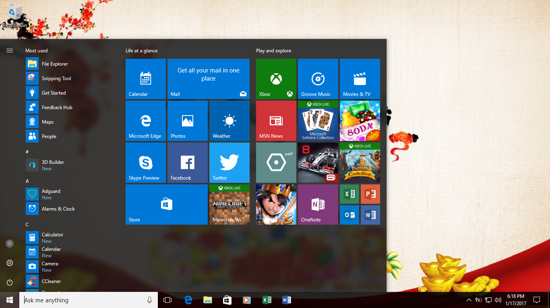Click the 'A' letter group header
This screenshot has width=550, height=308.
(27, 181)
